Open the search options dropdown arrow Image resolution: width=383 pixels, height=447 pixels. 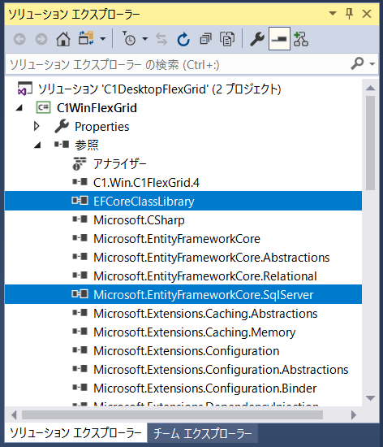372,64
